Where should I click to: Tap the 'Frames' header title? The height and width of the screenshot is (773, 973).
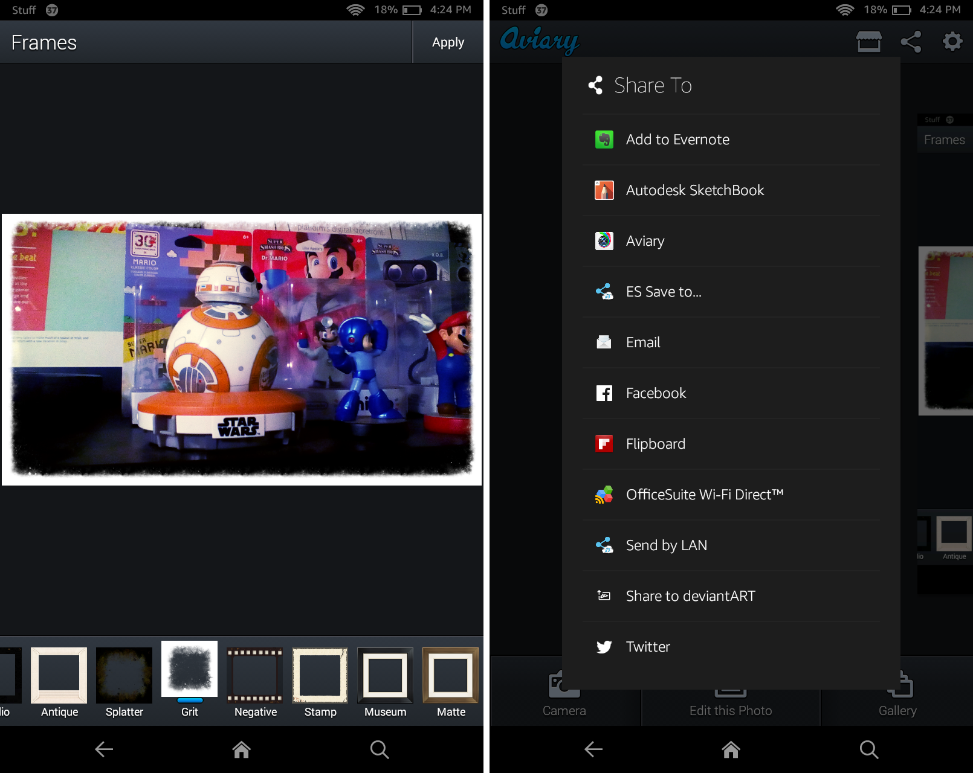tap(44, 42)
